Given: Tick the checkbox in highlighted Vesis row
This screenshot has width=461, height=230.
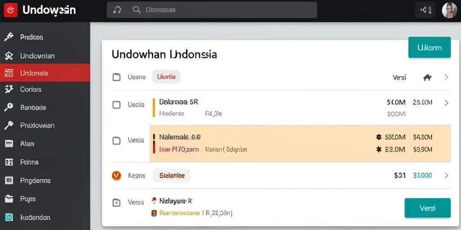Looking at the screenshot, I should (117, 141).
